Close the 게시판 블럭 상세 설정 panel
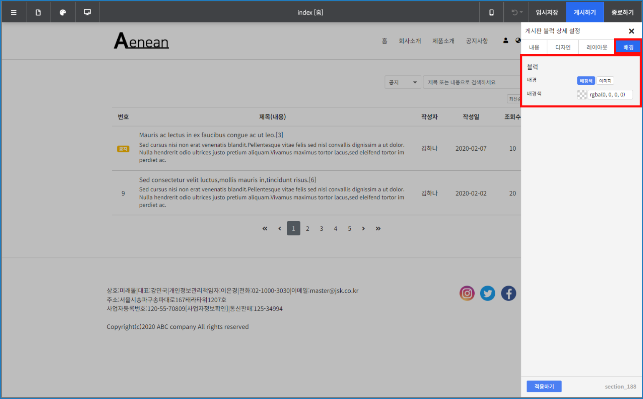Viewport: 643px width, 399px height. pos(631,31)
